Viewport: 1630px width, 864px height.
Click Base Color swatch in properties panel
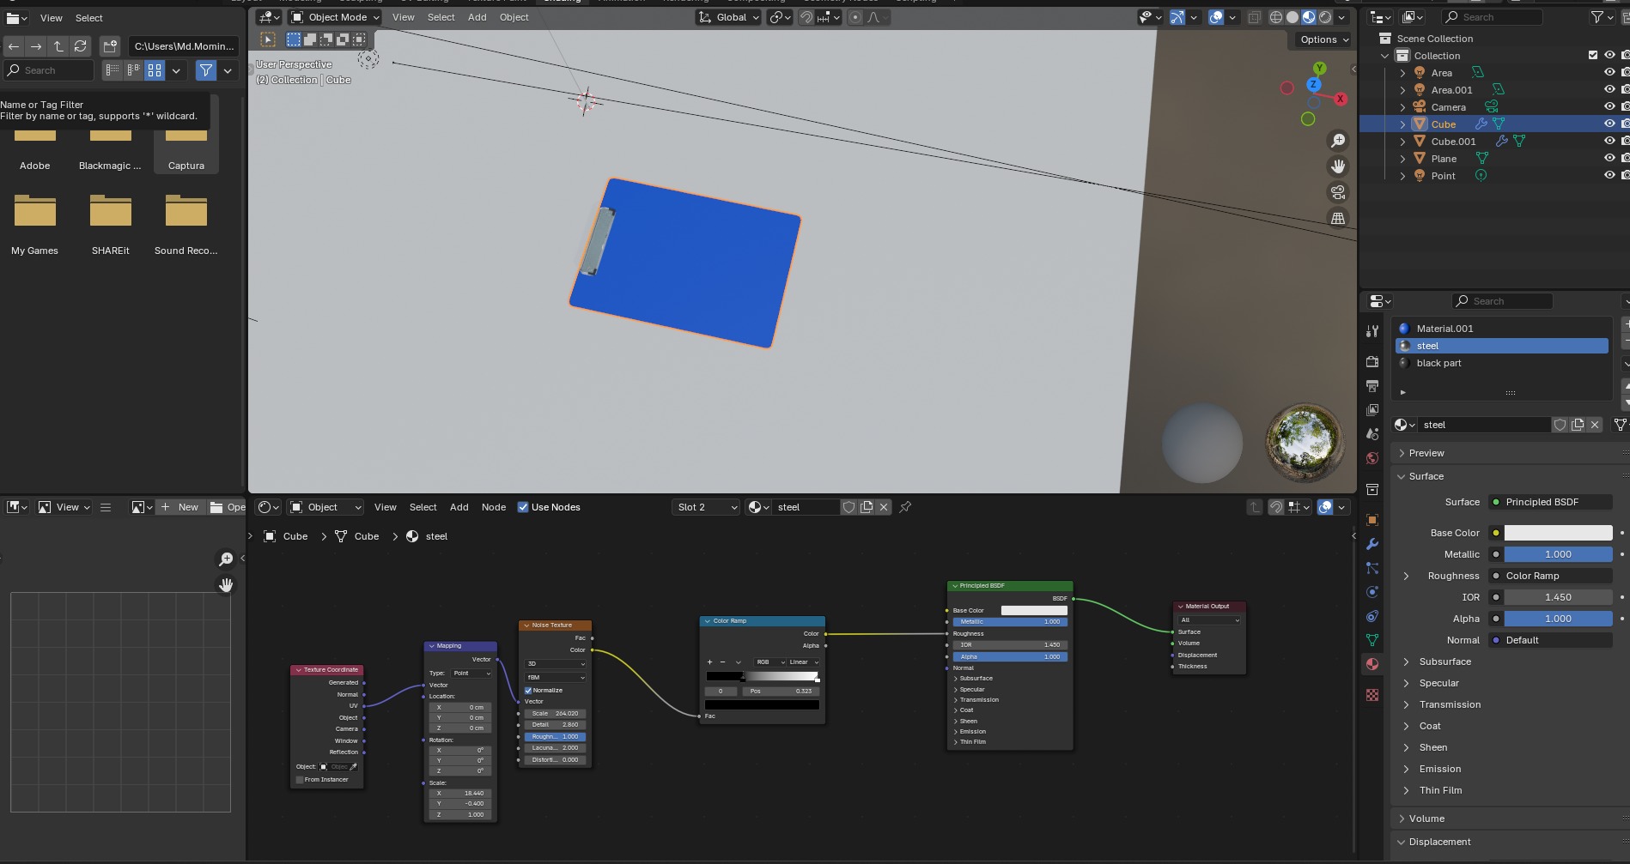(1558, 533)
